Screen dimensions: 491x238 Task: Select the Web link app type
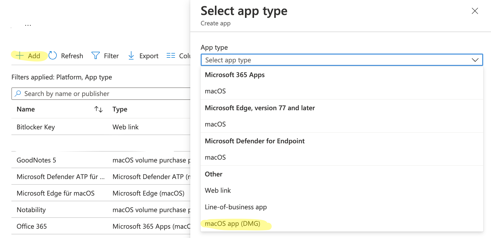[x=218, y=190]
